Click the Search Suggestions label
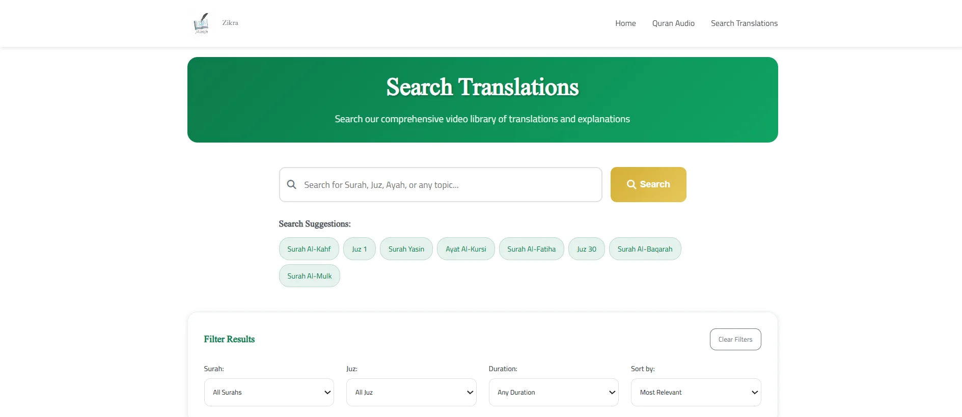The image size is (962, 417). [x=315, y=224]
